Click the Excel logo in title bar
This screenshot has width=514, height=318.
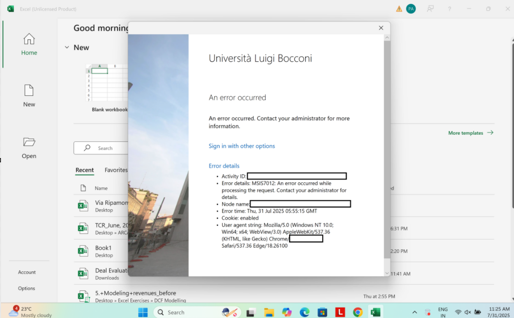pos(10,9)
